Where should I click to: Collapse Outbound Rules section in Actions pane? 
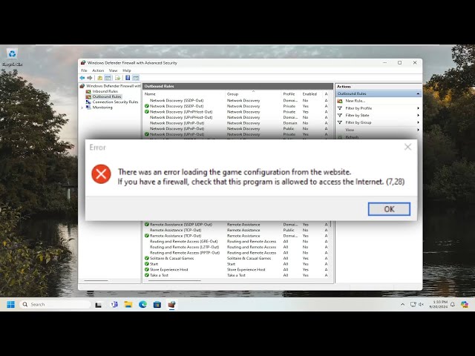click(x=418, y=93)
